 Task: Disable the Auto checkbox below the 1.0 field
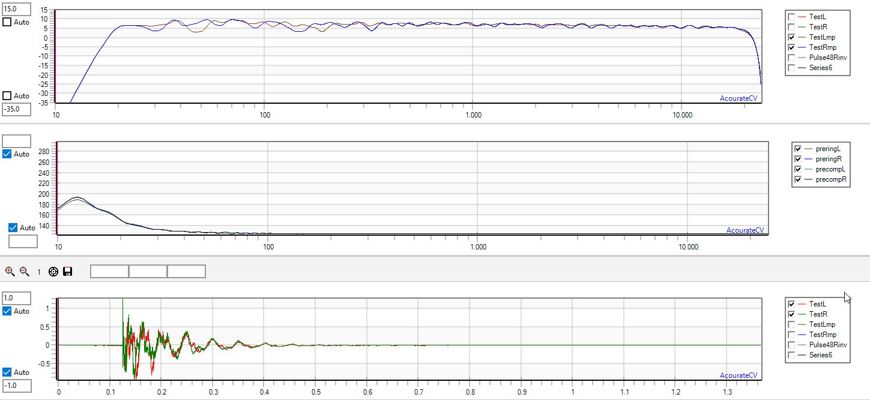pyautogui.click(x=7, y=311)
